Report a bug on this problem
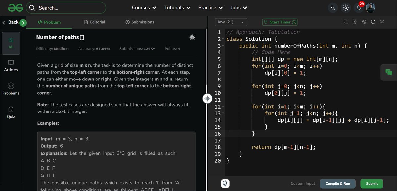397x191 pixels. click(192, 37)
